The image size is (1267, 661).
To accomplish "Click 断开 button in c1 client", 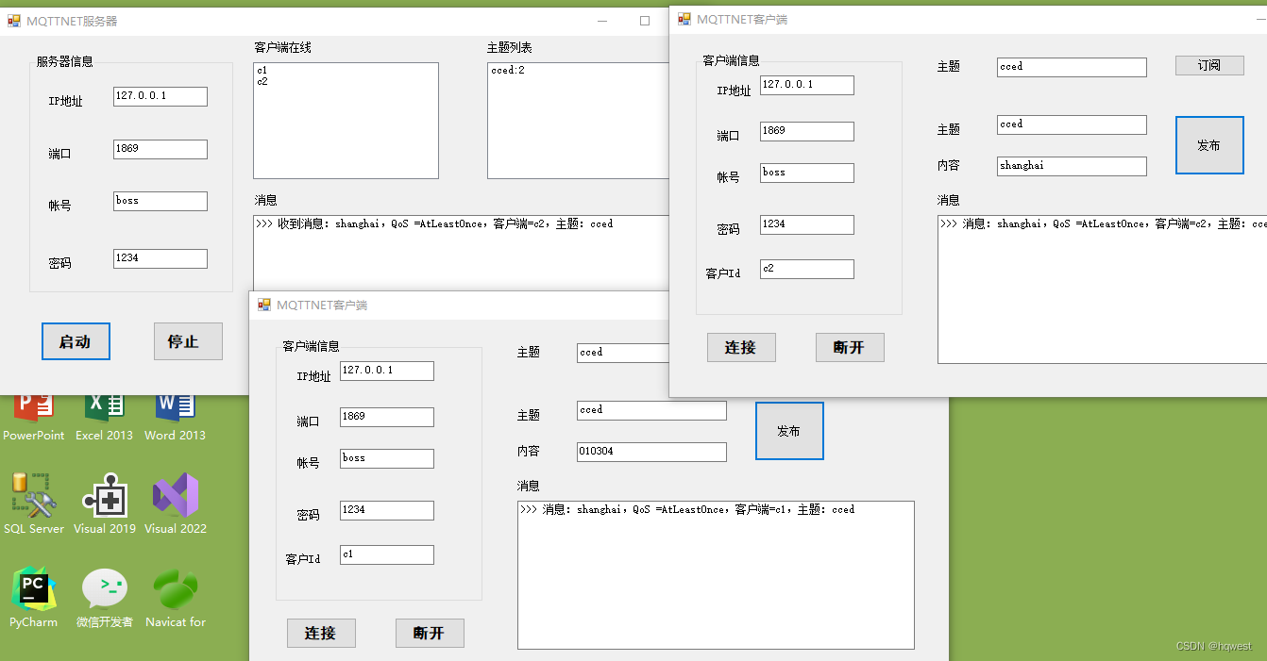I will coord(430,633).
